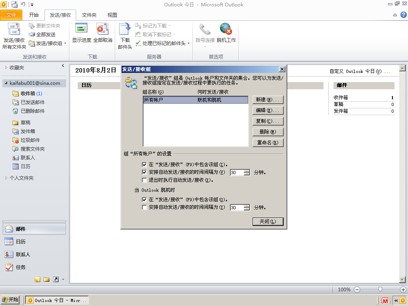Open Sent Items folder (已发送邮件)
Screen dimensions: 408x306
(x=29, y=102)
